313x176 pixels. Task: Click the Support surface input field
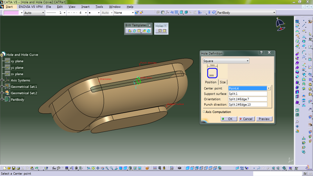[x=247, y=93]
